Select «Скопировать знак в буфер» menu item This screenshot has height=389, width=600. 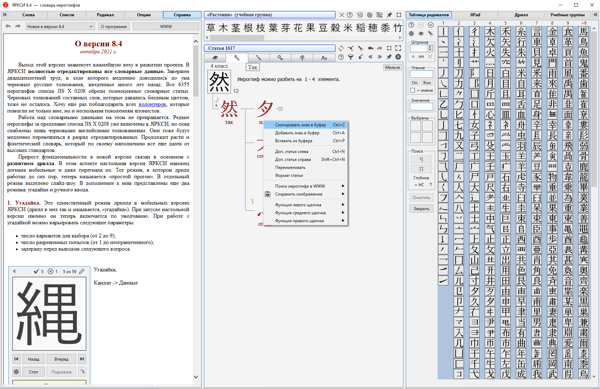click(305, 125)
